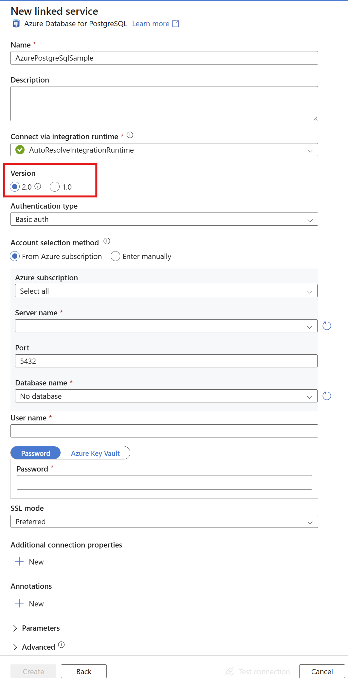Select the Password tab
The height and width of the screenshot is (686, 348).
click(x=36, y=453)
